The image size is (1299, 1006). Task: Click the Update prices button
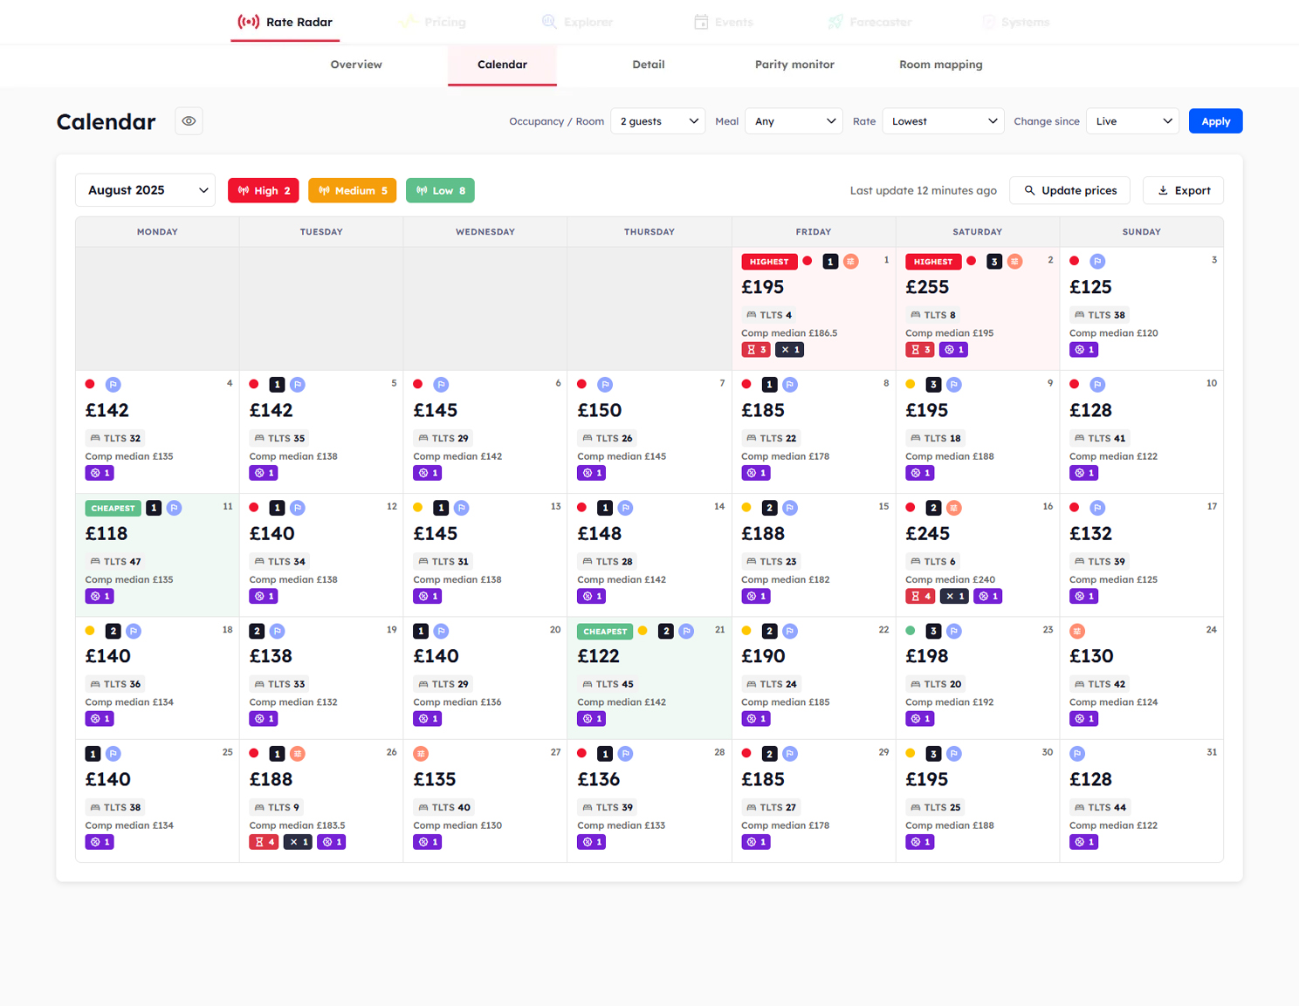[1069, 190]
